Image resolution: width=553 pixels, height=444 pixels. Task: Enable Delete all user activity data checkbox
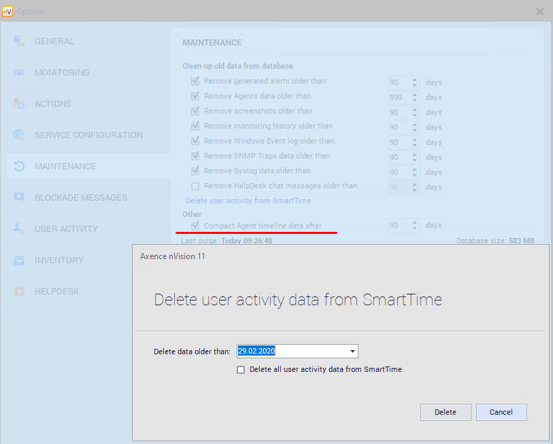tap(241, 370)
